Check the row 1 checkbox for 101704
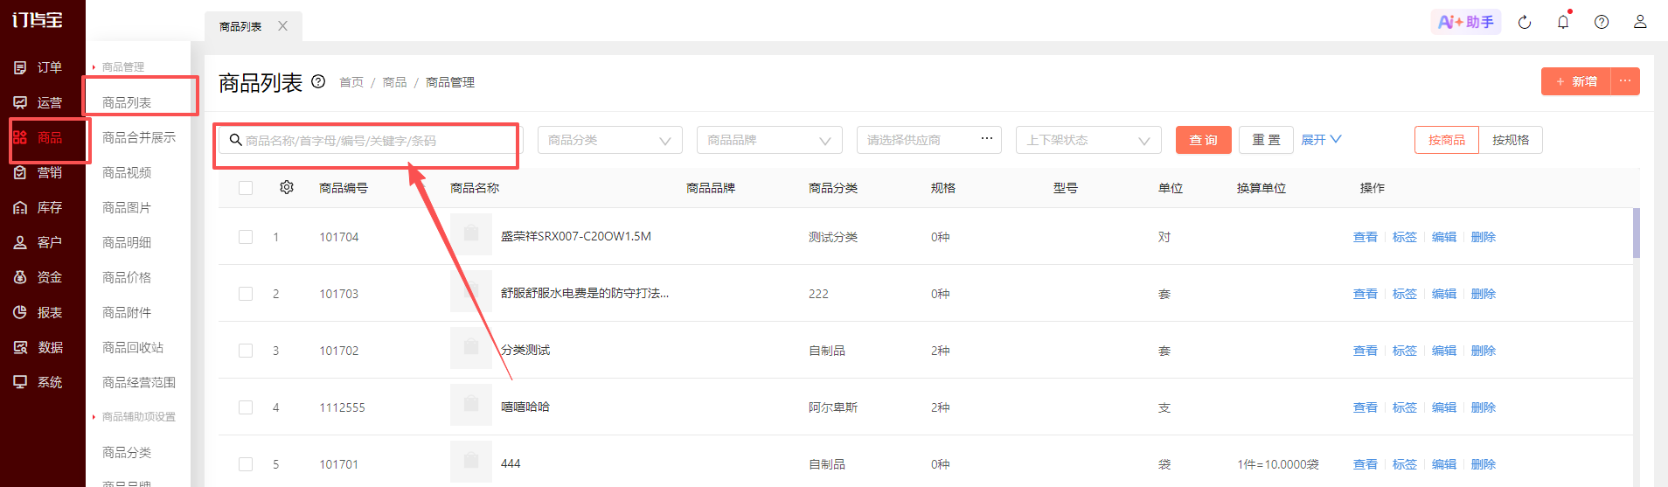1668x487 pixels. pyautogui.click(x=246, y=237)
